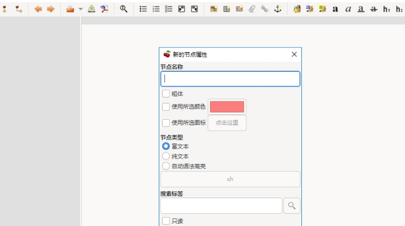Close the 新的节点属性 dialog

coord(294,55)
